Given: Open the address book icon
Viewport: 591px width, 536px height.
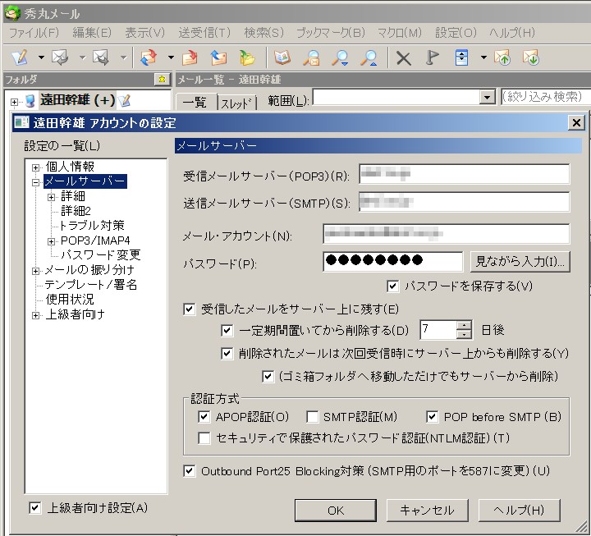Looking at the screenshot, I should pyautogui.click(x=282, y=57).
